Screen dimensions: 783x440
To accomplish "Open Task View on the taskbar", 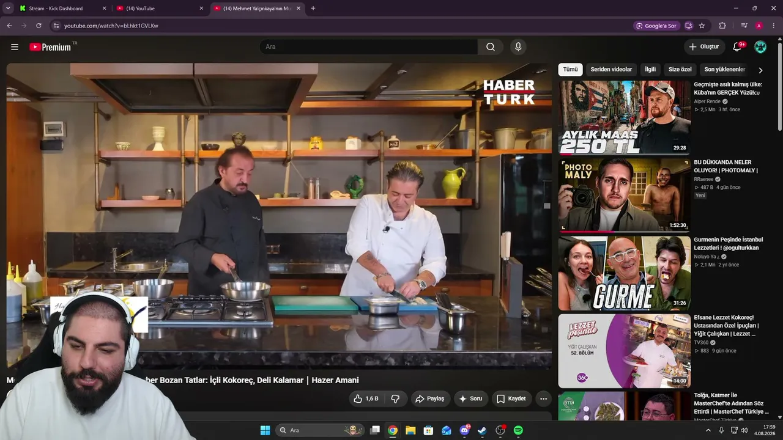I will coord(375,430).
